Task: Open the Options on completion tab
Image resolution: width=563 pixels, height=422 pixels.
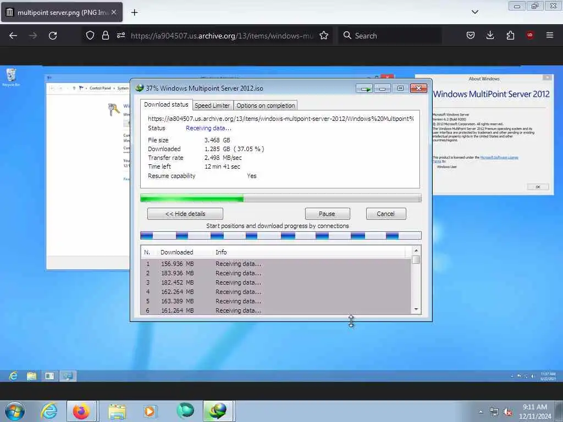Action: pyautogui.click(x=266, y=105)
